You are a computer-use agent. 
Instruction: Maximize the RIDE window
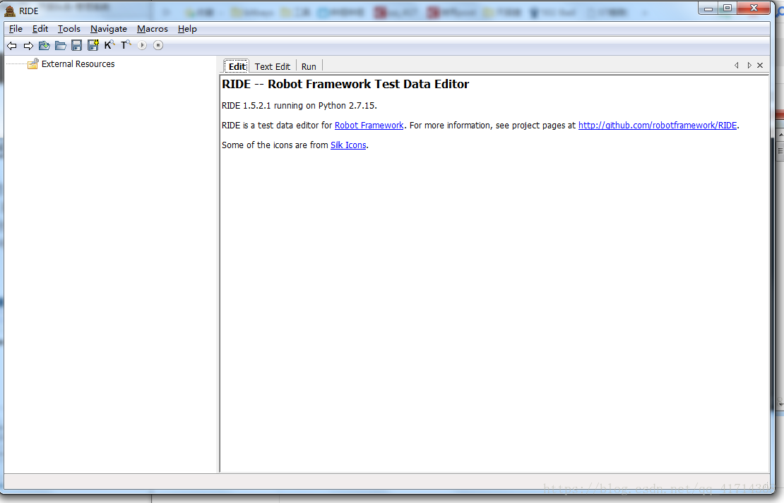click(x=727, y=8)
